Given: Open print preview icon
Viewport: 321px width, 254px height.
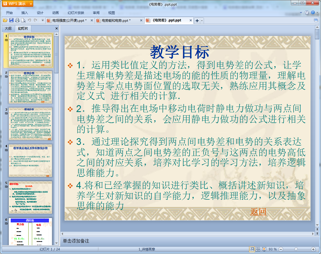Looking at the screenshot, I should (x=23, y=20).
